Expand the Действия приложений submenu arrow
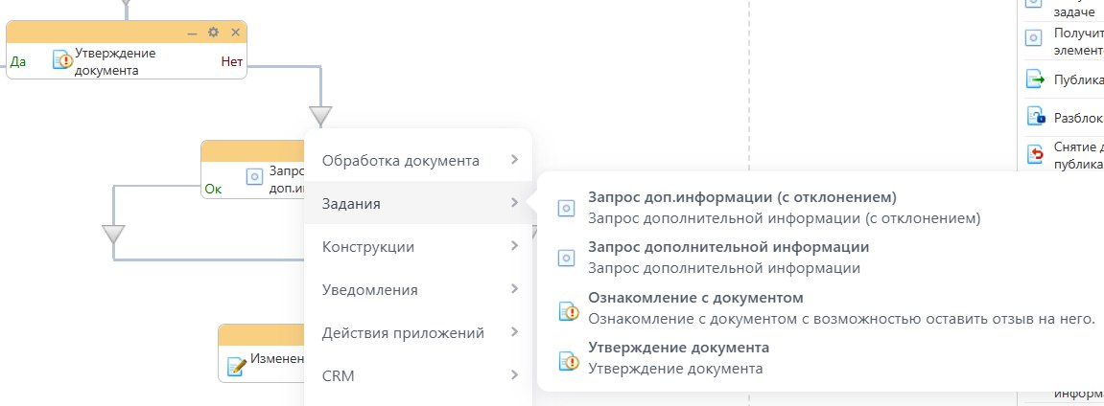The width and height of the screenshot is (1104, 406). [x=515, y=332]
